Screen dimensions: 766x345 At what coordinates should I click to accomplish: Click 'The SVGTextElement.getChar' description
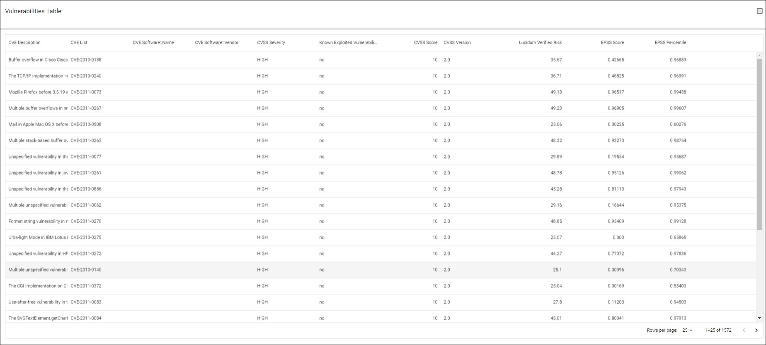[x=38, y=318]
